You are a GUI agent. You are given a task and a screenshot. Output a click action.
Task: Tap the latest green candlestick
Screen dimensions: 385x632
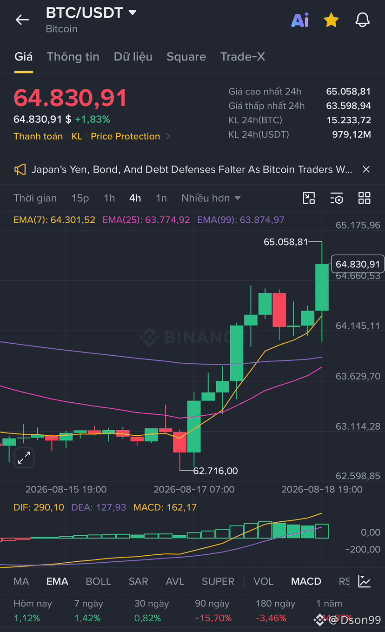click(322, 287)
